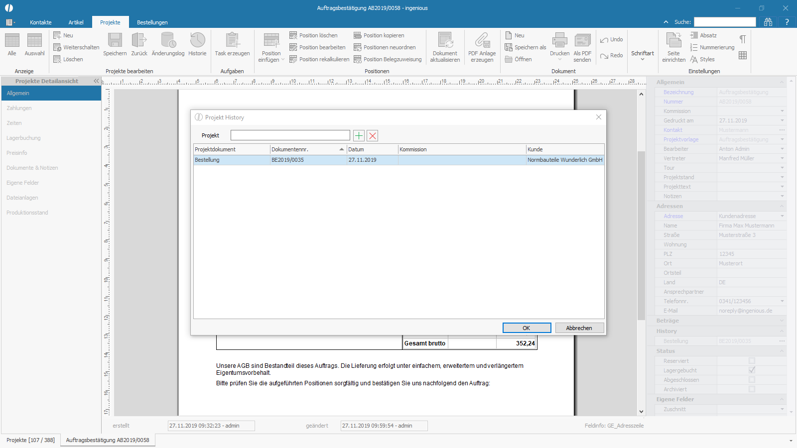Image resolution: width=797 pixels, height=448 pixels.
Task: Click the Projekt input field in dialog
Action: pyautogui.click(x=290, y=135)
